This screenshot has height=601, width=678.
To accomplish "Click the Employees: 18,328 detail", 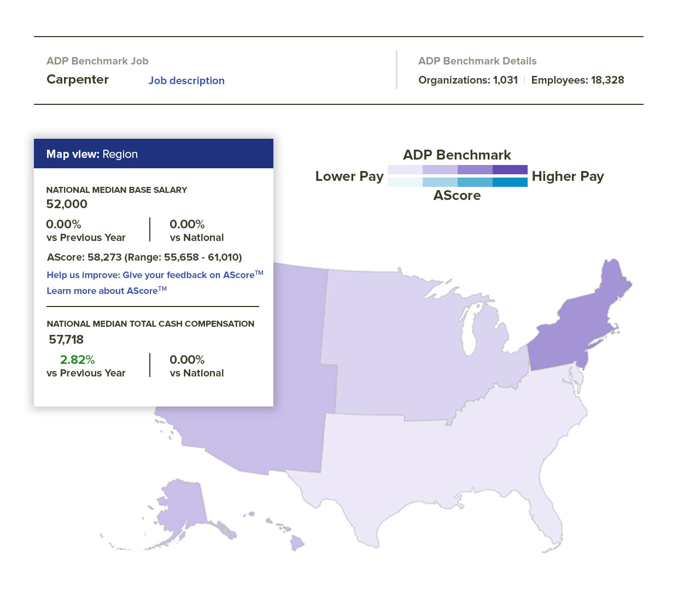I will [x=577, y=80].
